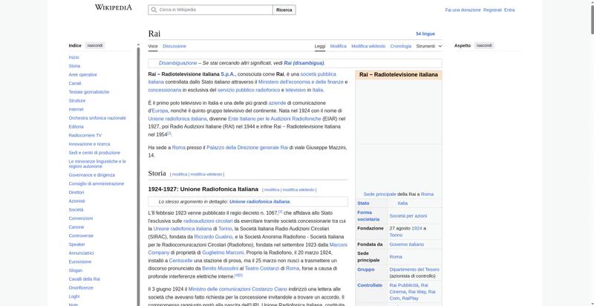Go to Annunciatrici index entry
The width and height of the screenshot is (594, 306).
pyautogui.click(x=81, y=253)
